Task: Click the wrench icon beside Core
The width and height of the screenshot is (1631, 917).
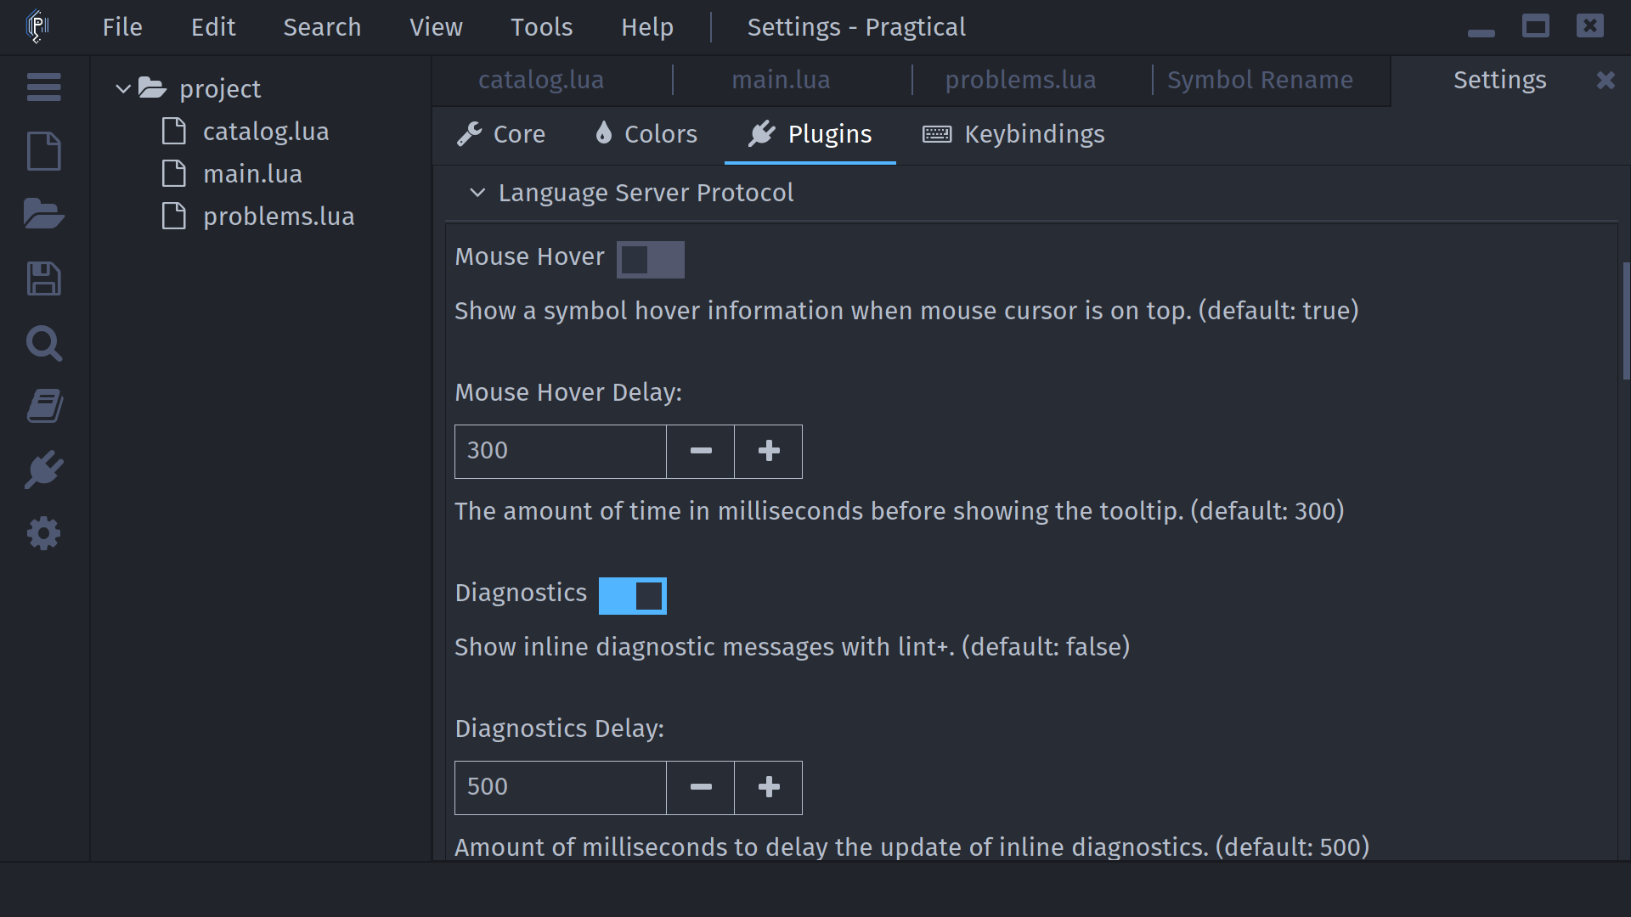Action: click(469, 134)
